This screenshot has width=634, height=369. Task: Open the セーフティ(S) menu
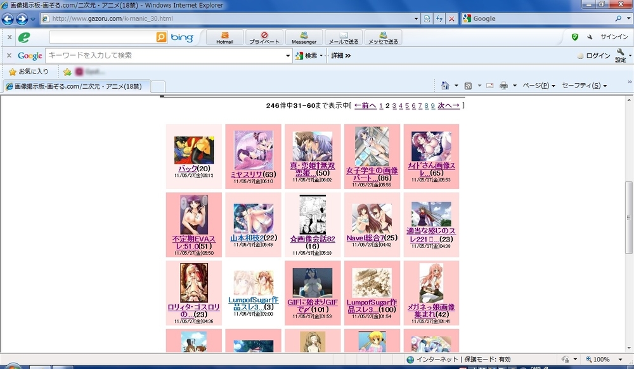[584, 86]
